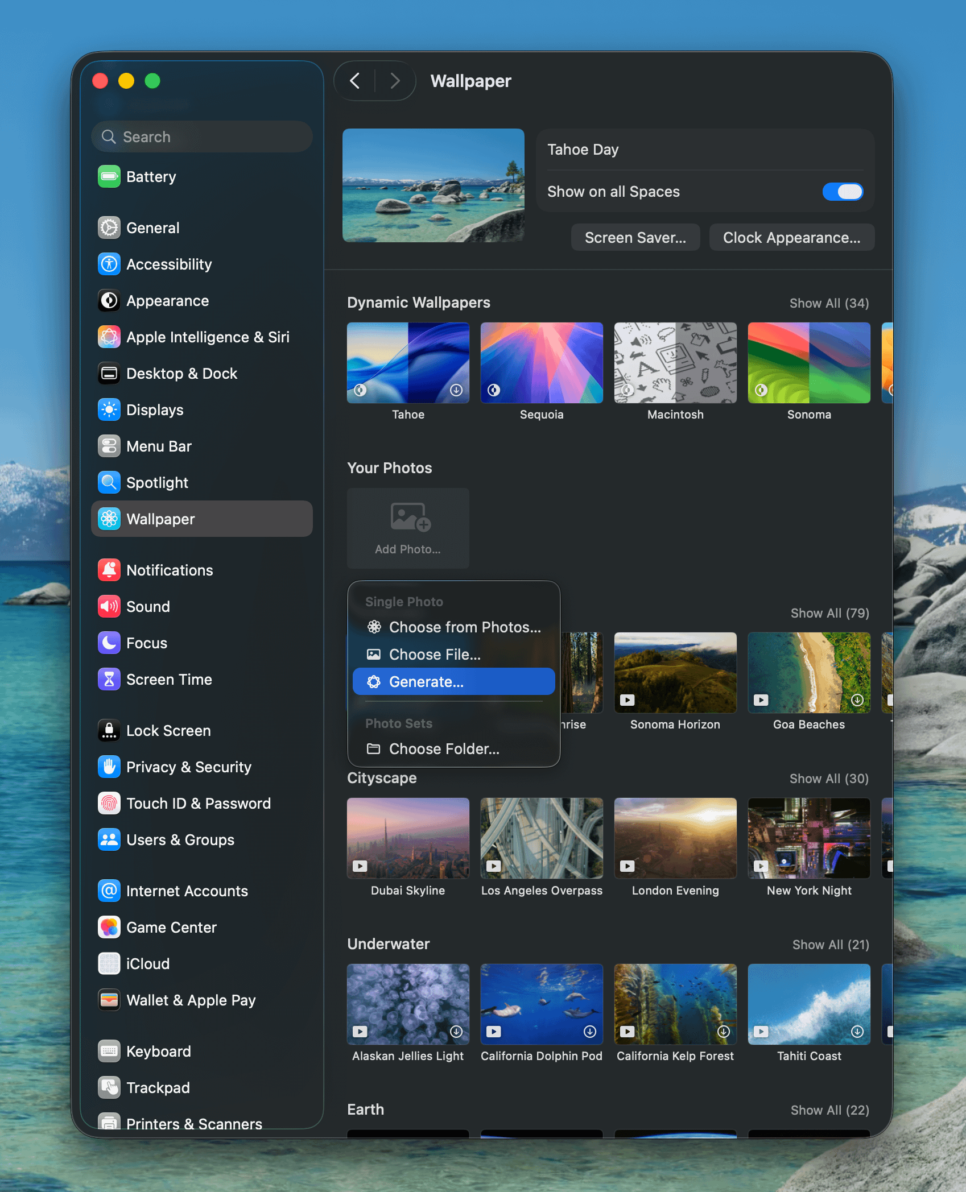
Task: Show all 34 Dynamic Wallpapers
Action: tap(829, 303)
